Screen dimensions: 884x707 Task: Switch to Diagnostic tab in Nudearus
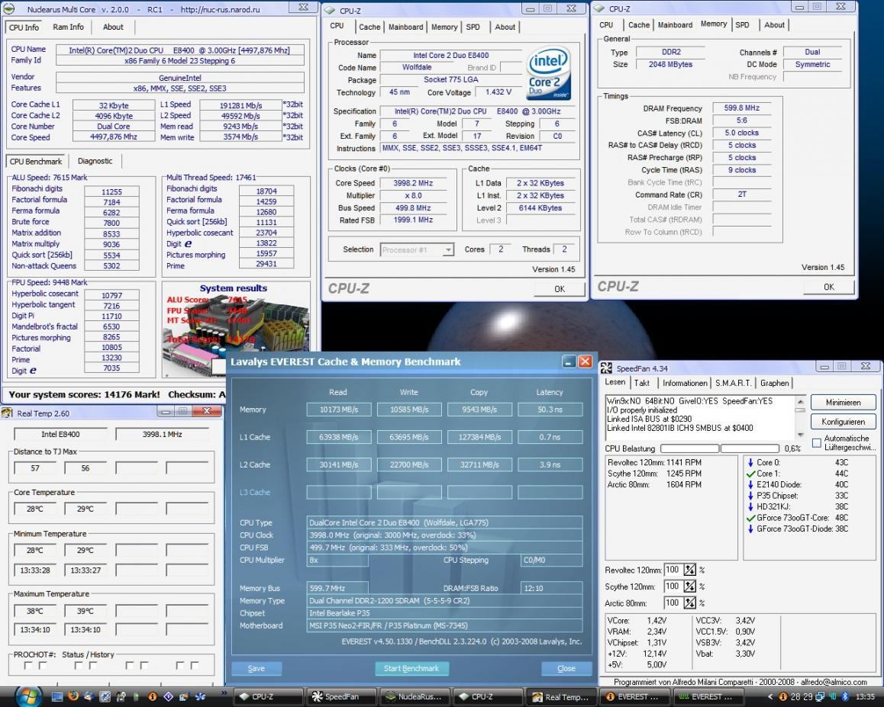pyautogui.click(x=95, y=161)
